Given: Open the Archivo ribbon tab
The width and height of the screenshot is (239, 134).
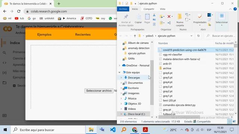Looking at the screenshot, I should pyautogui.click(x=123, y=9).
